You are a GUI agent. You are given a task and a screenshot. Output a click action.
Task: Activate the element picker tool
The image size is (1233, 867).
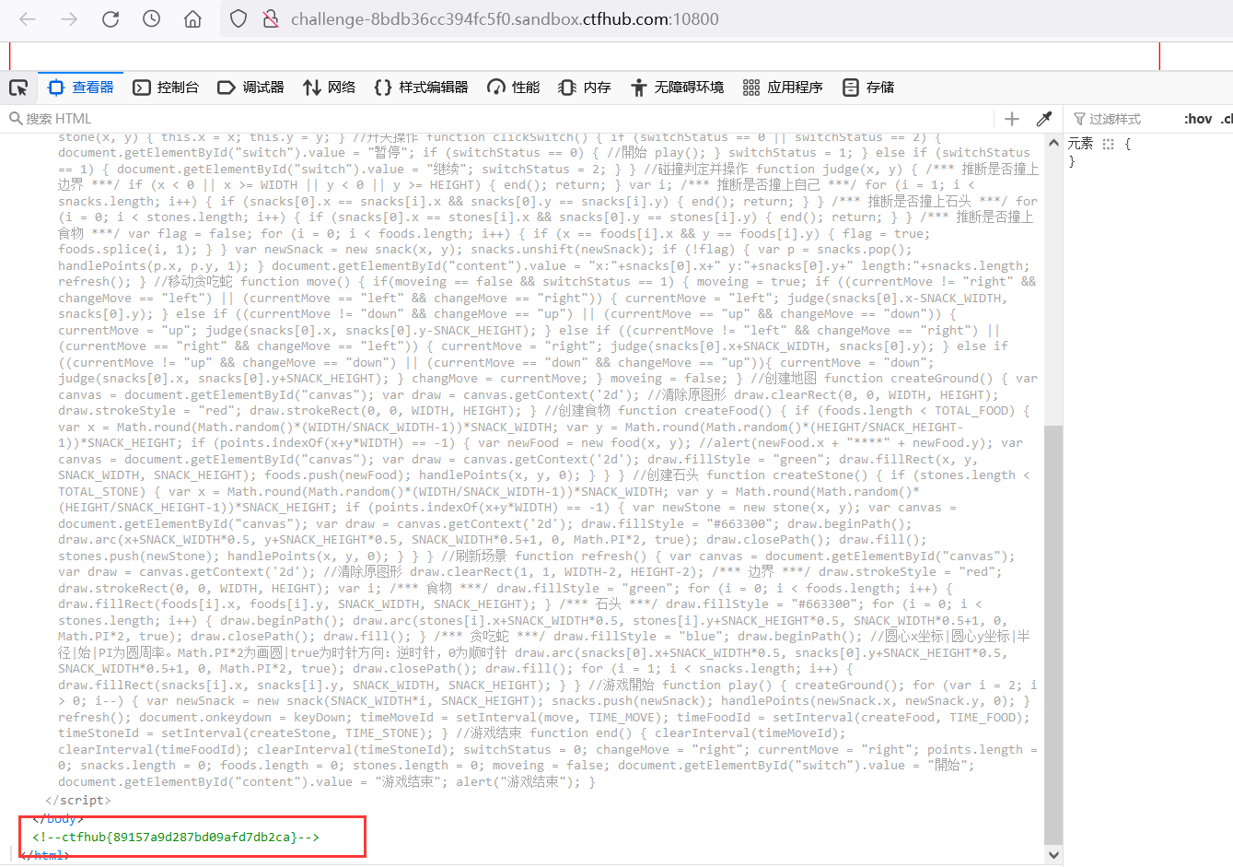pyautogui.click(x=18, y=88)
